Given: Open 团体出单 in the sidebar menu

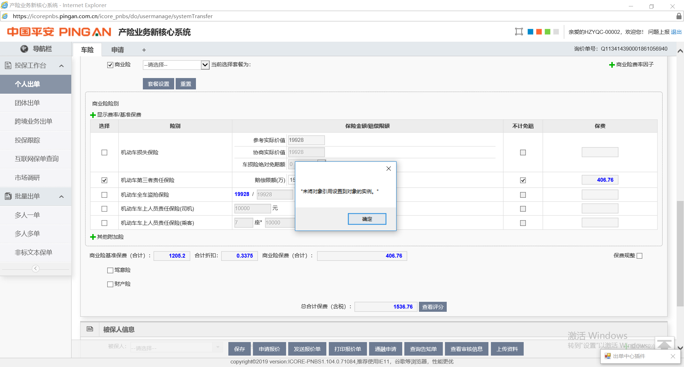Looking at the screenshot, I should pyautogui.click(x=27, y=103).
